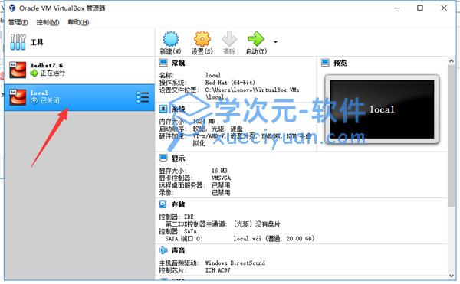The width and height of the screenshot is (460, 284).
Task: Select the local powered-off machine
Action: coord(80,97)
